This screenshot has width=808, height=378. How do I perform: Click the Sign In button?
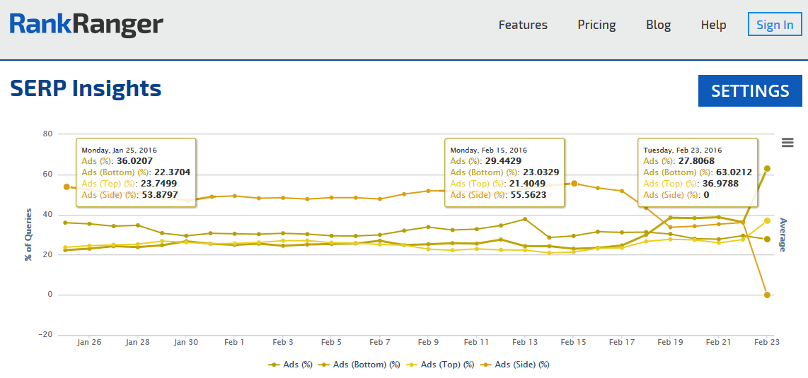[774, 25]
